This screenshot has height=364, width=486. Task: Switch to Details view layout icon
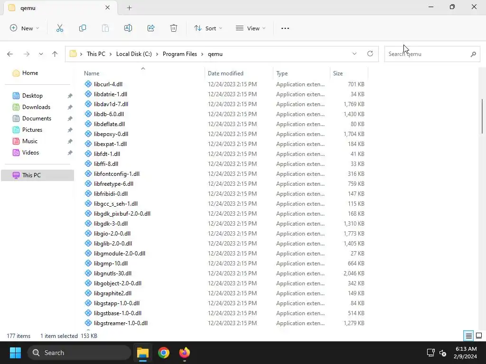[468, 336]
